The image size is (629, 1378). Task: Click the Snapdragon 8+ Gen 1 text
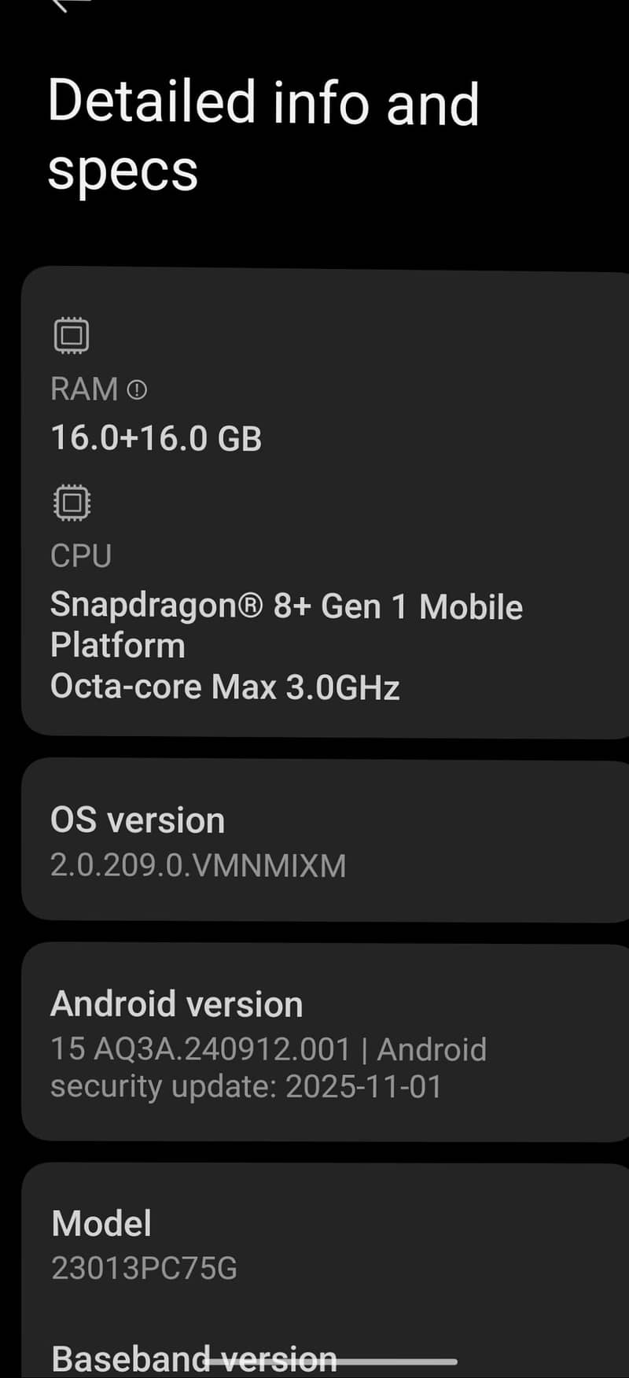pos(287,606)
